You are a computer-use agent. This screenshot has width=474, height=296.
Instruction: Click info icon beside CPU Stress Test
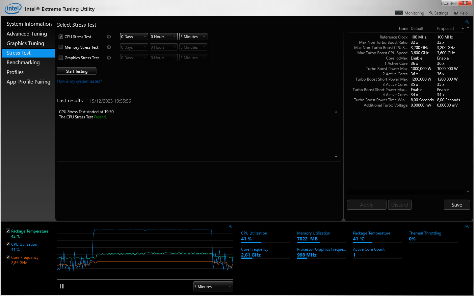click(109, 37)
